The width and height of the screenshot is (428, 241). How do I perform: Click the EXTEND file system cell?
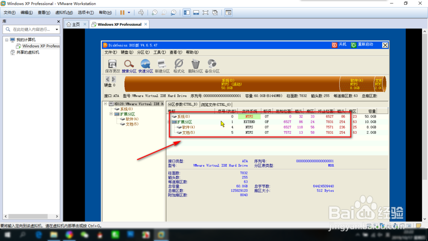[249, 122]
